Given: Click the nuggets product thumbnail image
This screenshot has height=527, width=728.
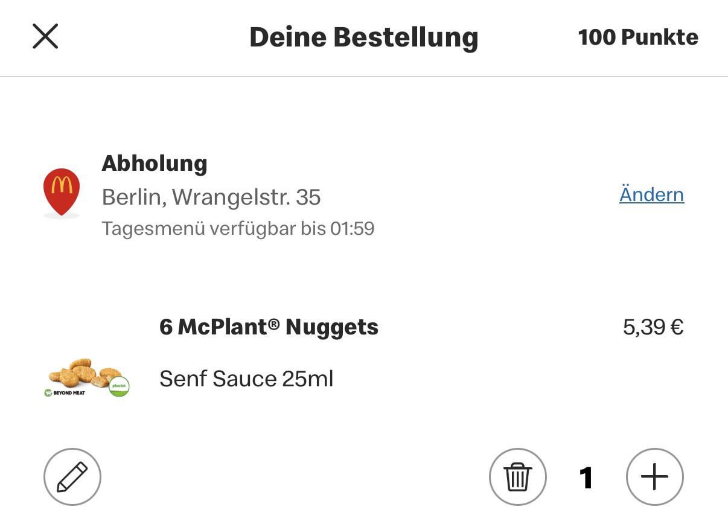Looking at the screenshot, I should [x=85, y=372].
